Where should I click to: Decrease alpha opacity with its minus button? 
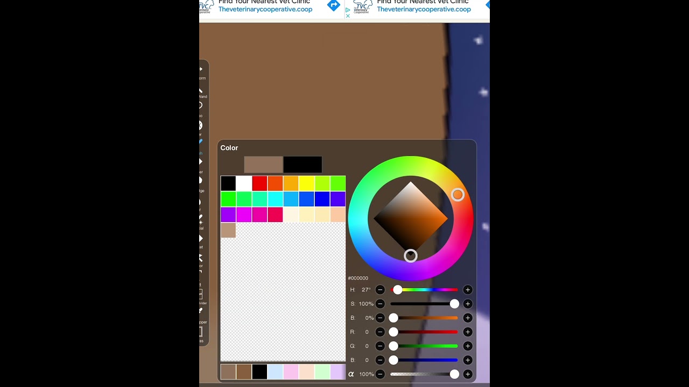[380, 374]
